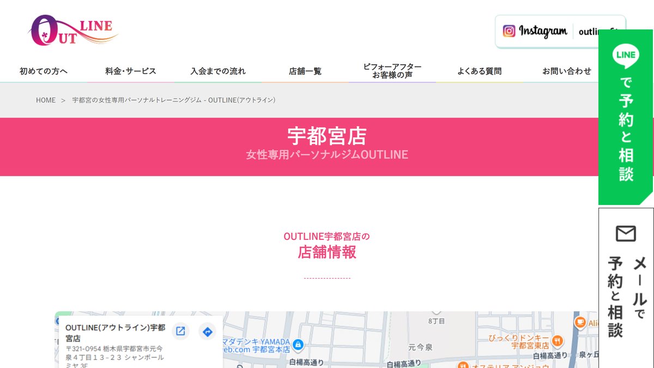This screenshot has height=368, width=654.
Task: Click the LINEで予約と相談 side button
Action: (x=626, y=117)
